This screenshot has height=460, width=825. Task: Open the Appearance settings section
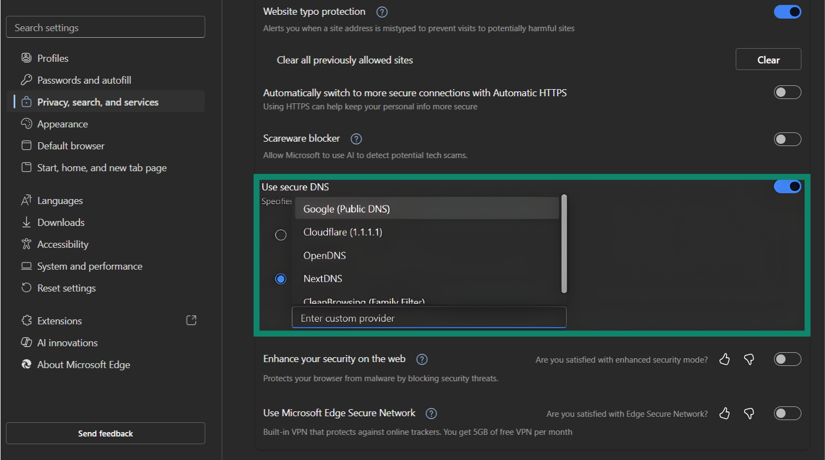pyautogui.click(x=62, y=124)
